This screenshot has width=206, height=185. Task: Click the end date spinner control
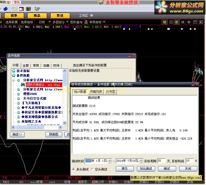click(141, 161)
